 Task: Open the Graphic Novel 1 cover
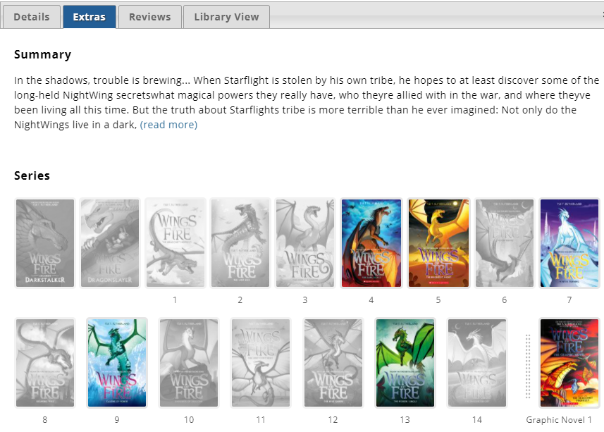569,363
